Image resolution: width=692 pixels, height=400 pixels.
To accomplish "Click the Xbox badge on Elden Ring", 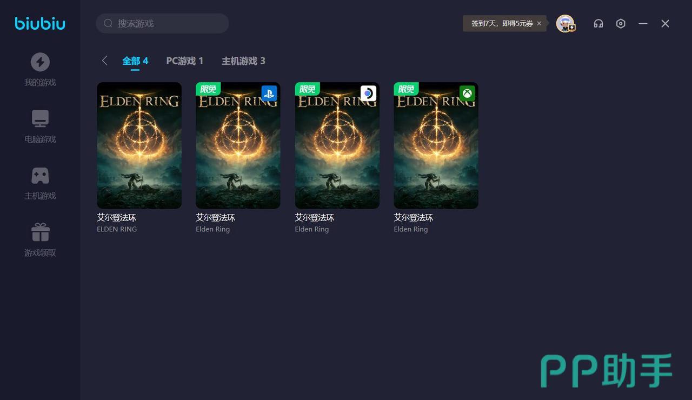I will [x=467, y=93].
